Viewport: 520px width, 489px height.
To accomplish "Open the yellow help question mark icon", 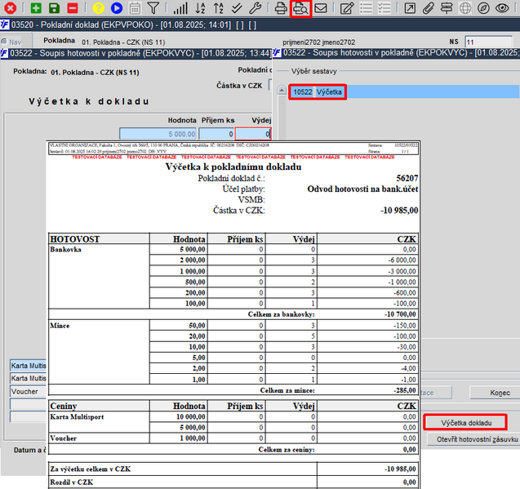I will click(x=98, y=9).
